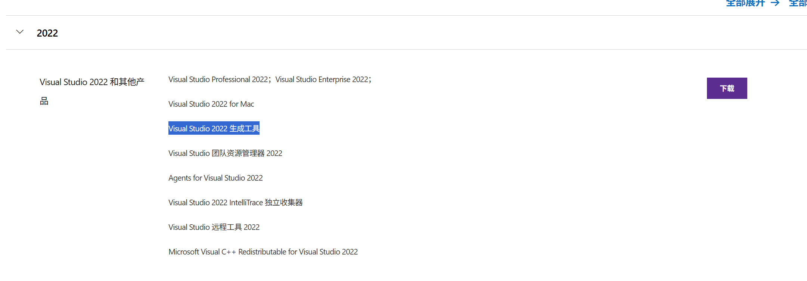The height and width of the screenshot is (281, 807).
Task: Click the purple 下载 download button
Action: [x=727, y=88]
